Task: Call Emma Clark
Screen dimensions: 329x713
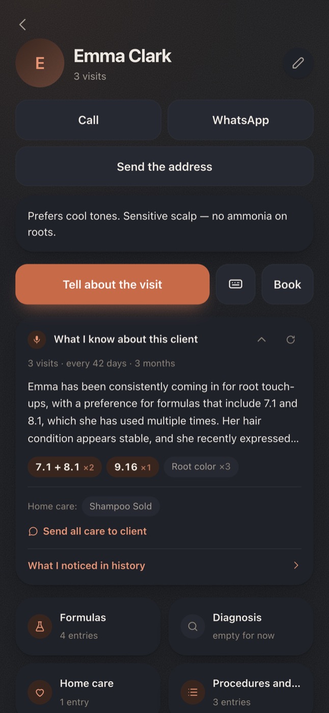Action: (89, 120)
